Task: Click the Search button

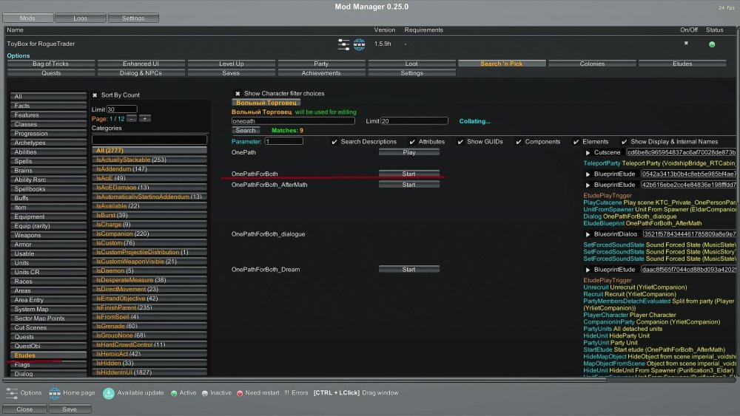Action: [x=246, y=130]
